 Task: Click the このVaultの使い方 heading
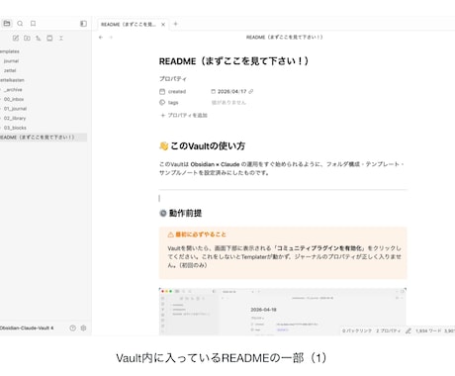pyautogui.click(x=202, y=145)
